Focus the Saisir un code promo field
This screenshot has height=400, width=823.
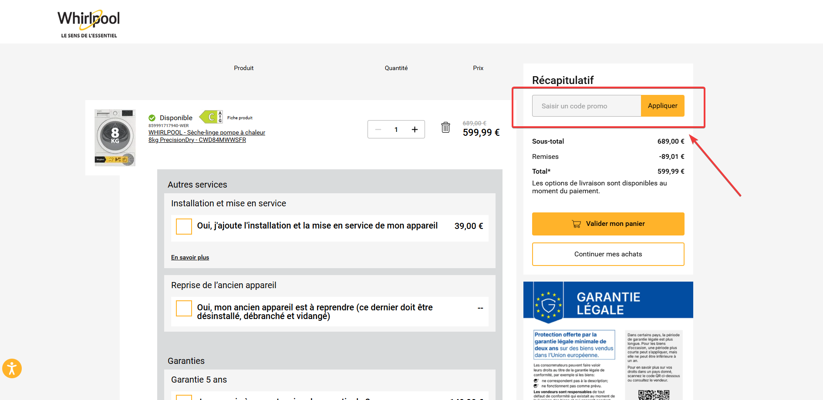click(587, 106)
